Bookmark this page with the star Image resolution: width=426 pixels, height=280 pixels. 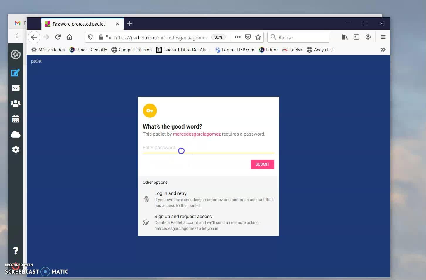click(x=258, y=37)
